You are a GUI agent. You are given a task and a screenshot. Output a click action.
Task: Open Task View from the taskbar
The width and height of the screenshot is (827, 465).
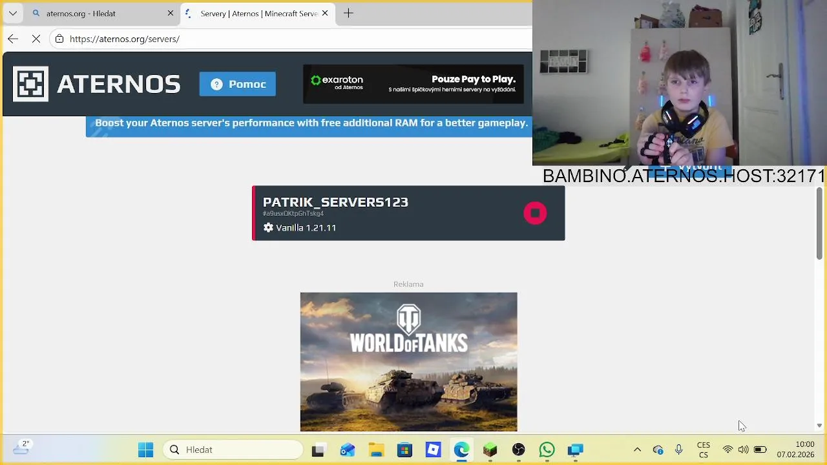tap(318, 449)
